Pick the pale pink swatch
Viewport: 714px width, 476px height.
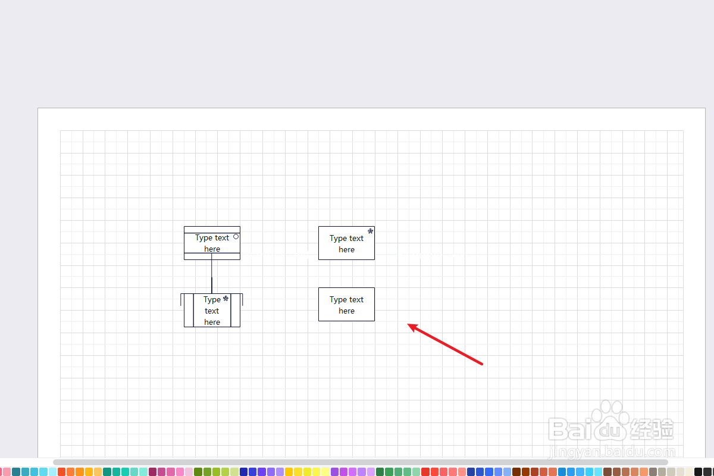[x=189, y=472]
